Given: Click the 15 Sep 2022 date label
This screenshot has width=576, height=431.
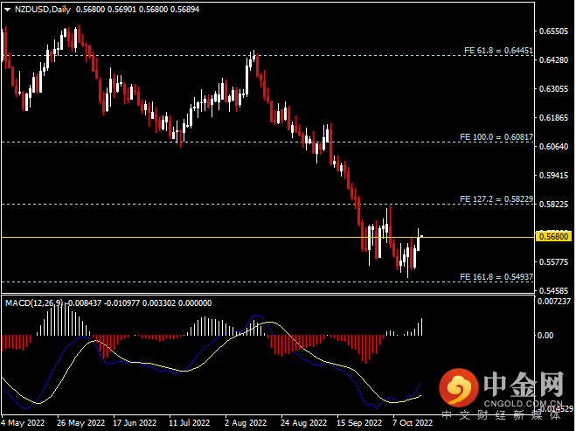Looking at the screenshot, I should (x=359, y=423).
